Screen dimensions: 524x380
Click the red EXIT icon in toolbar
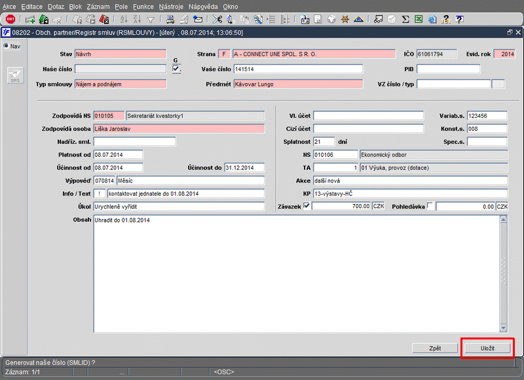click(x=10, y=20)
